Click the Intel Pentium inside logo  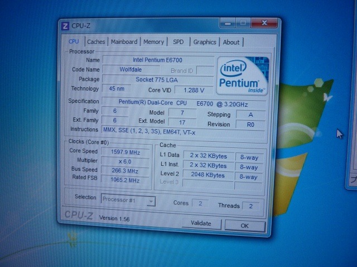click(x=243, y=76)
